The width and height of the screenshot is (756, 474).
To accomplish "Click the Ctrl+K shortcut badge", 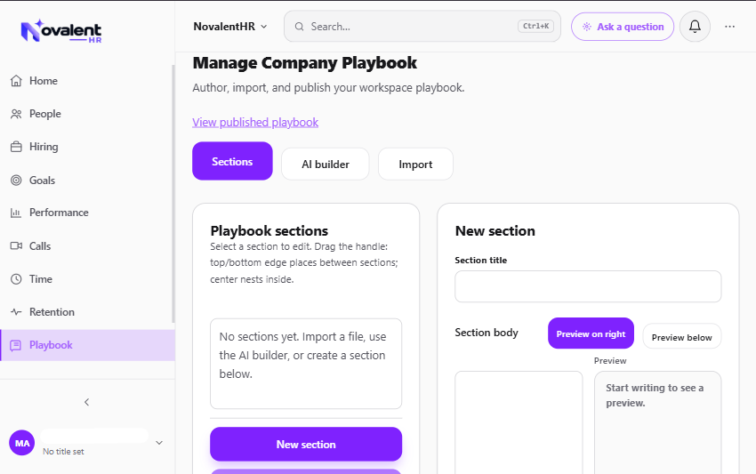I will pos(535,26).
